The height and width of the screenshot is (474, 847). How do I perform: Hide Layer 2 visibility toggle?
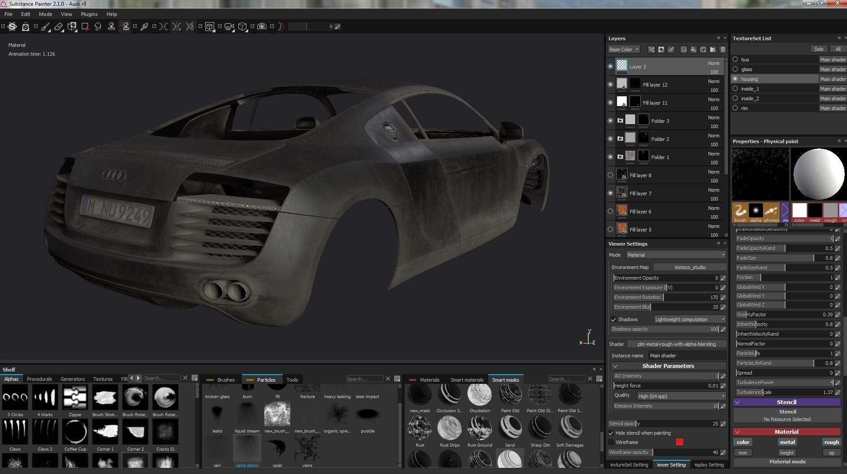click(x=610, y=66)
